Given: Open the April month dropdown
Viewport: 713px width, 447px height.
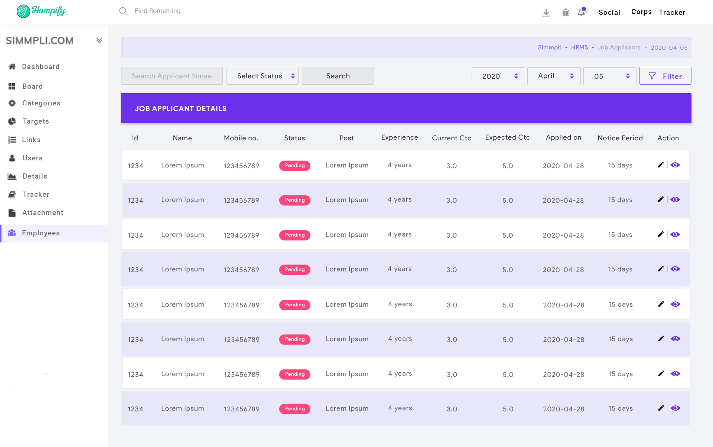Looking at the screenshot, I should pos(554,76).
